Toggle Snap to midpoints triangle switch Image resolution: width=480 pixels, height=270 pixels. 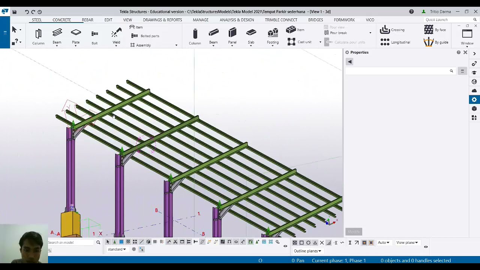pos(315,243)
